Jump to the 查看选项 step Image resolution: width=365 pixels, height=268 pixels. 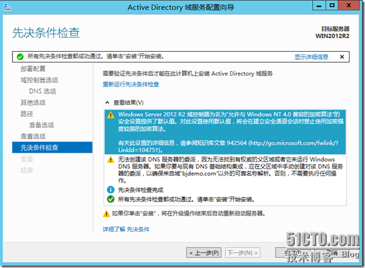coord(33,136)
